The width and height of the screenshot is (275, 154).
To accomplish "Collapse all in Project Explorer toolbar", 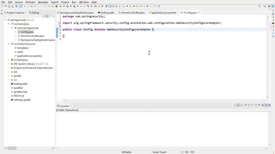I will [x=44, y=16].
